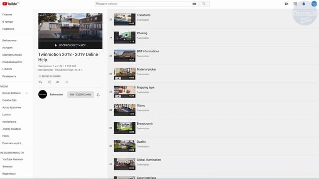This screenshot has height=179, width=319.
Task: Expand subscriptions with Показать ещё
Action: (x=13, y=143)
